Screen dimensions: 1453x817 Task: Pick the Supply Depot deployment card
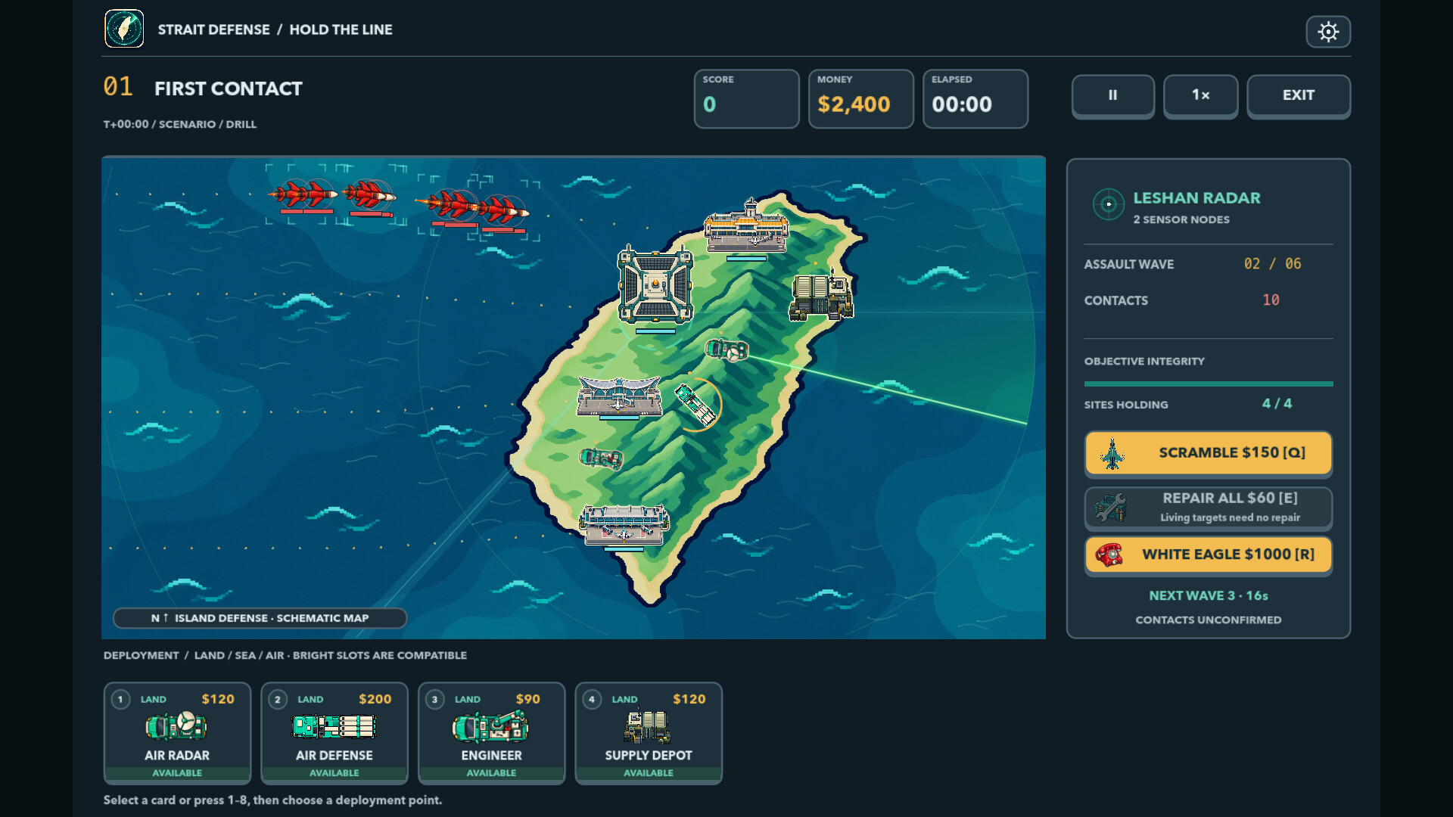pyautogui.click(x=649, y=732)
